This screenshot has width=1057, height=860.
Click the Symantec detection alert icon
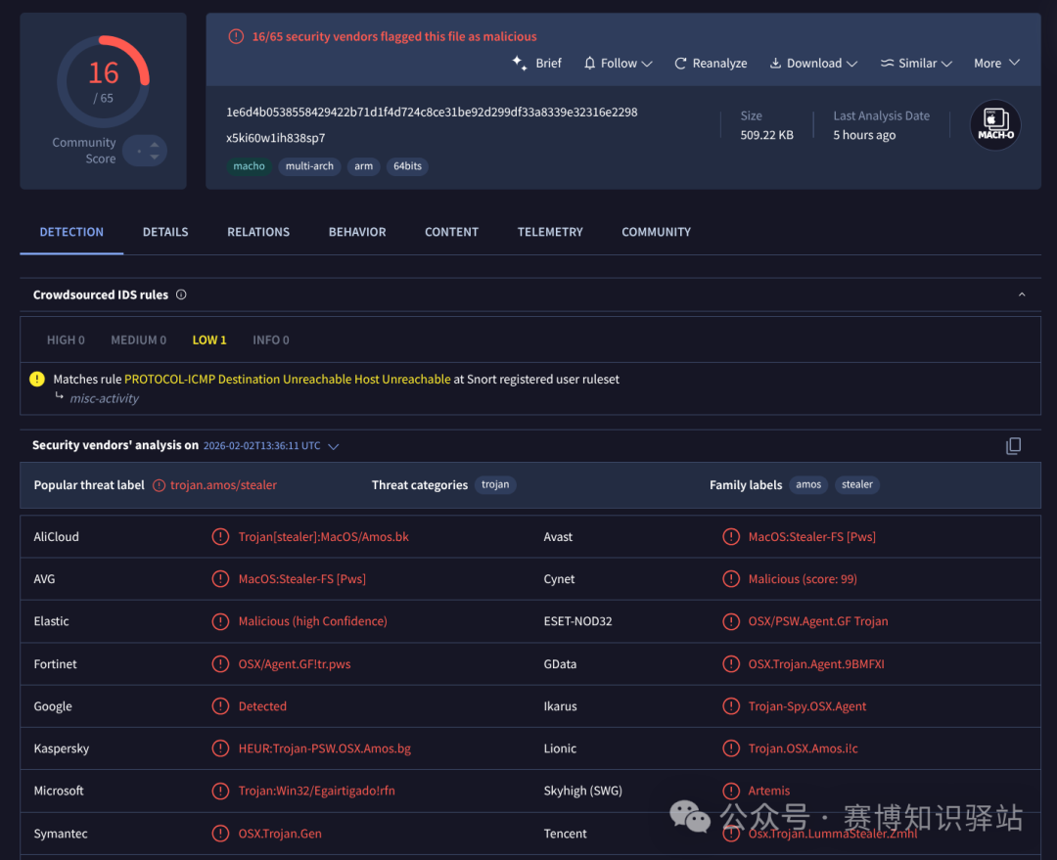point(220,833)
